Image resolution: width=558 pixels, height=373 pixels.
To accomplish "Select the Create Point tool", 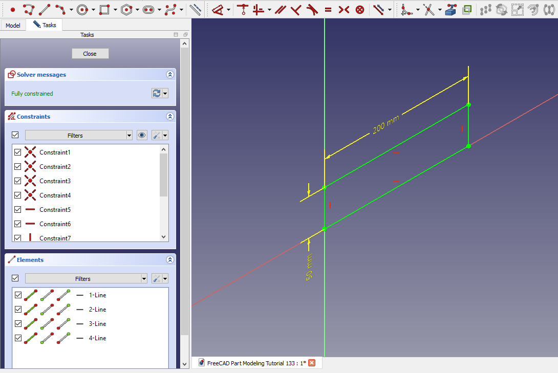I will coord(13,9).
